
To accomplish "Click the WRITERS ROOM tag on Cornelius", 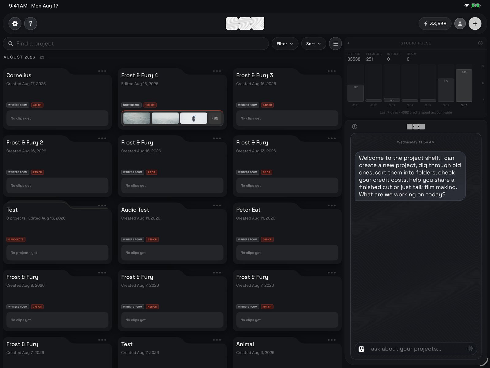I will pyautogui.click(x=18, y=105).
